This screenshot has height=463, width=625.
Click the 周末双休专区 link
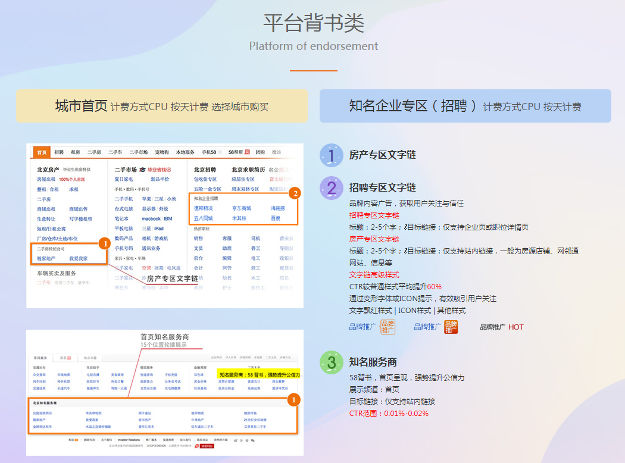pyautogui.click(x=245, y=189)
